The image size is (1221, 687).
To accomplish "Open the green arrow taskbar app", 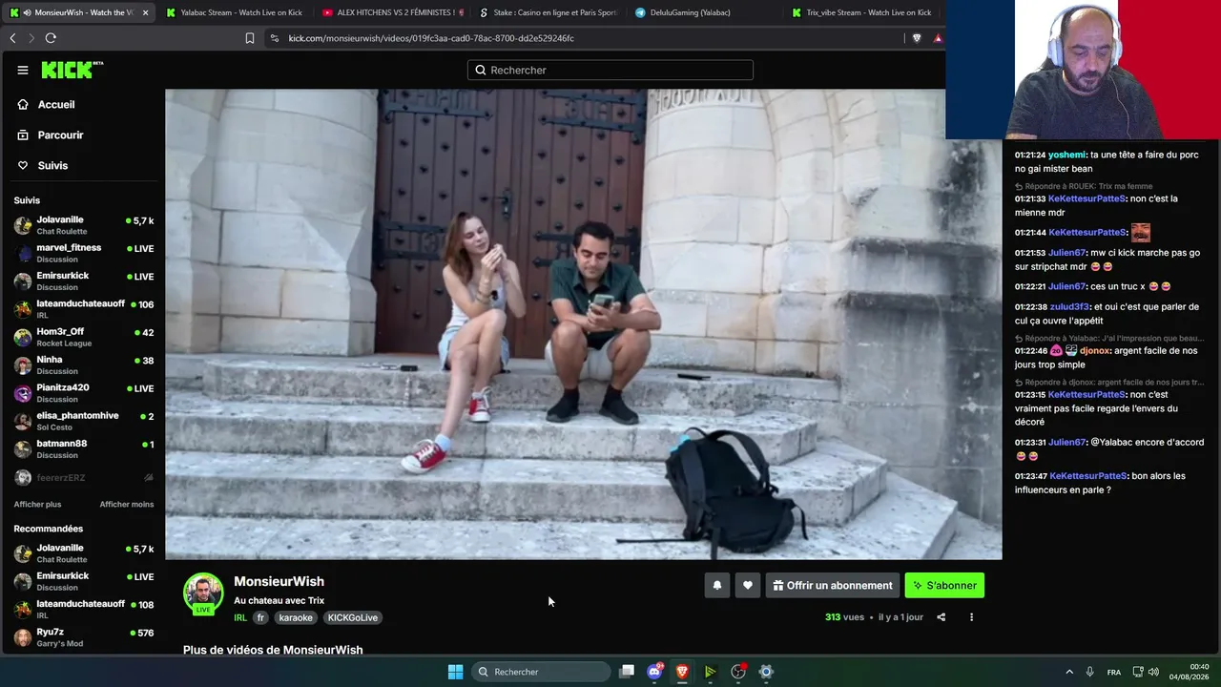I will pyautogui.click(x=711, y=672).
